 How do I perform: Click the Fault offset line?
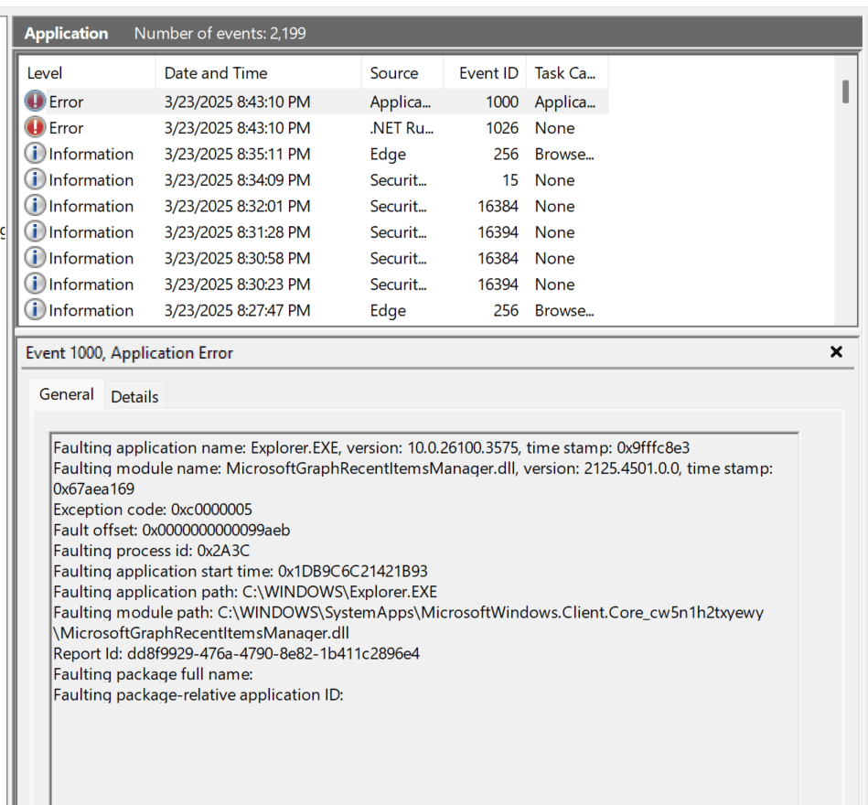click(172, 530)
